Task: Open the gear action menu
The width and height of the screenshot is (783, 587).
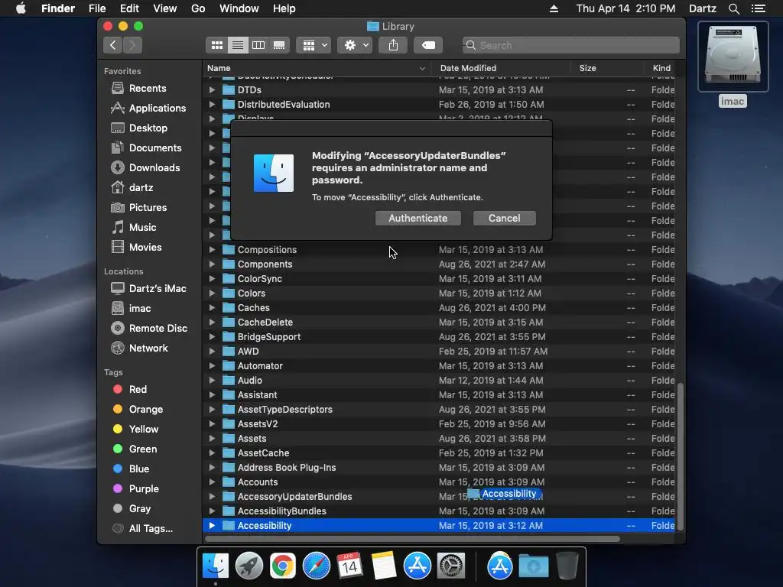Action: pos(355,45)
